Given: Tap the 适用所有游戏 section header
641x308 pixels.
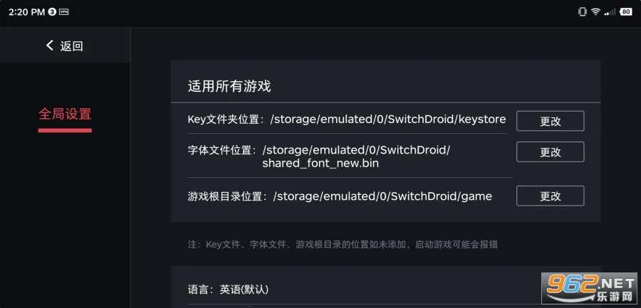Looking at the screenshot, I should click(229, 87).
